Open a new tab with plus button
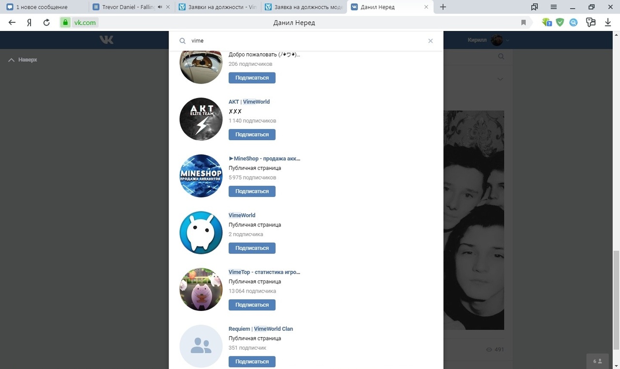 (443, 7)
